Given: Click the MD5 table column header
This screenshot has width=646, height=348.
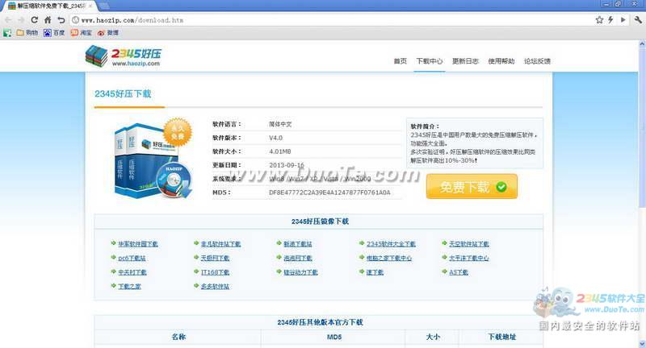Looking at the screenshot, I should click(334, 337).
